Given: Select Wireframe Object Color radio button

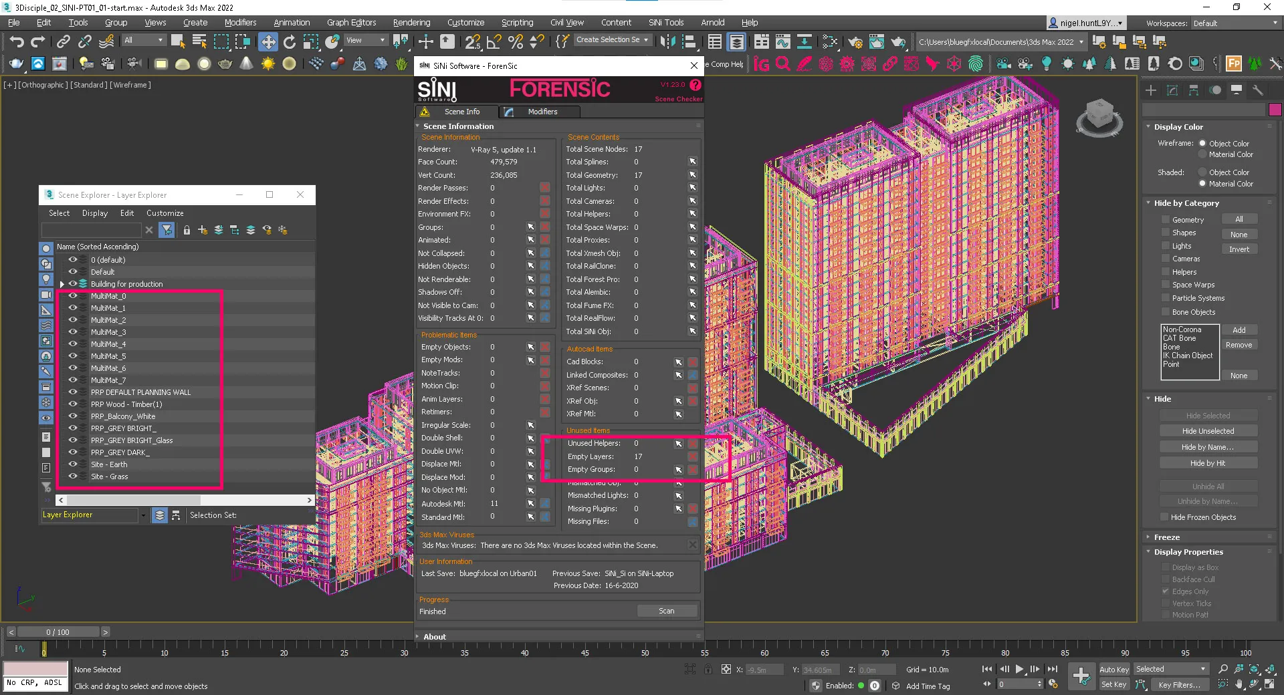Looking at the screenshot, I should click(x=1202, y=143).
